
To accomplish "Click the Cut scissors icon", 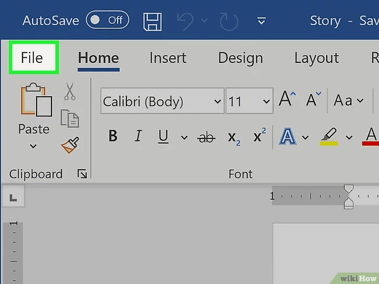I will click(70, 91).
